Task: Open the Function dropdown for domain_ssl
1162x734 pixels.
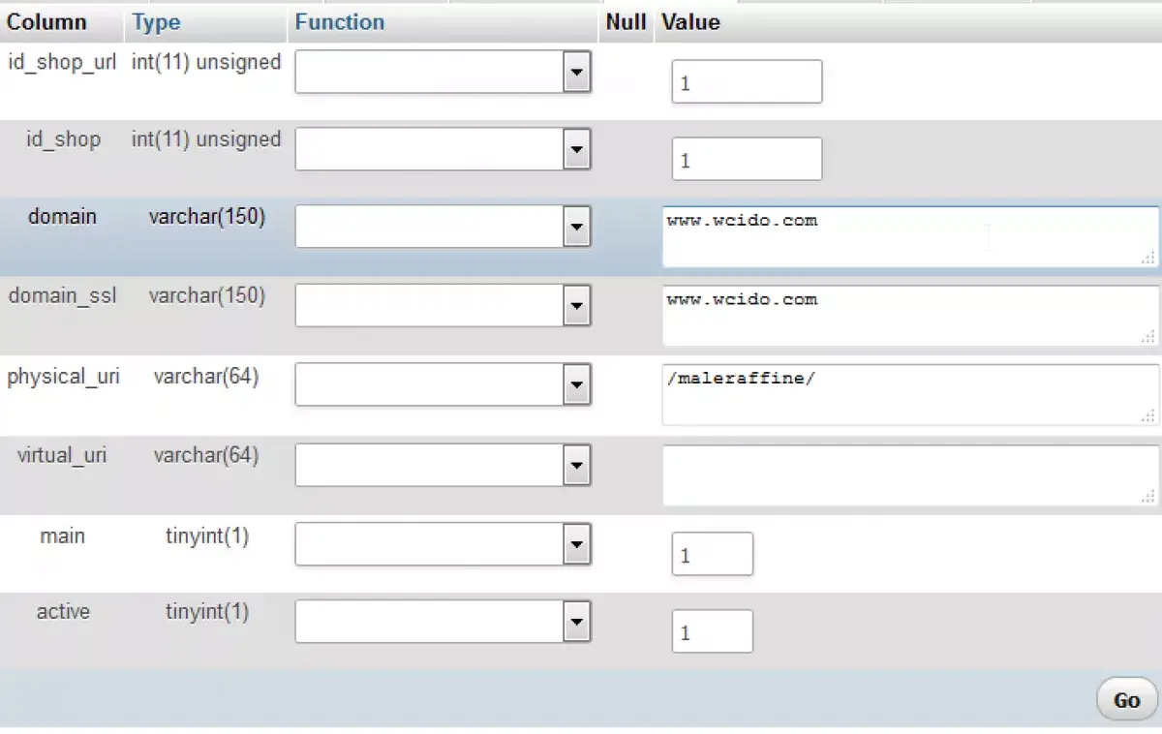Action: point(443,306)
